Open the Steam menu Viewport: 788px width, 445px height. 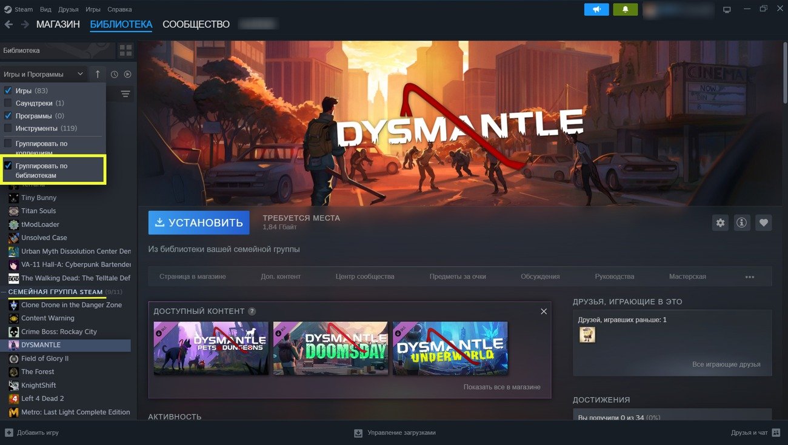coord(24,9)
